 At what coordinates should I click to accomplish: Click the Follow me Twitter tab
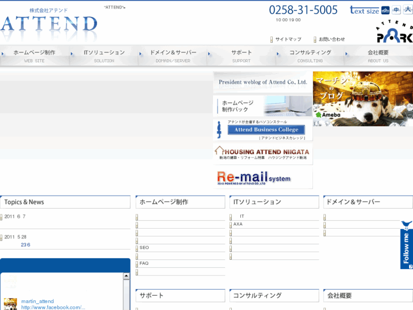(x=406, y=245)
